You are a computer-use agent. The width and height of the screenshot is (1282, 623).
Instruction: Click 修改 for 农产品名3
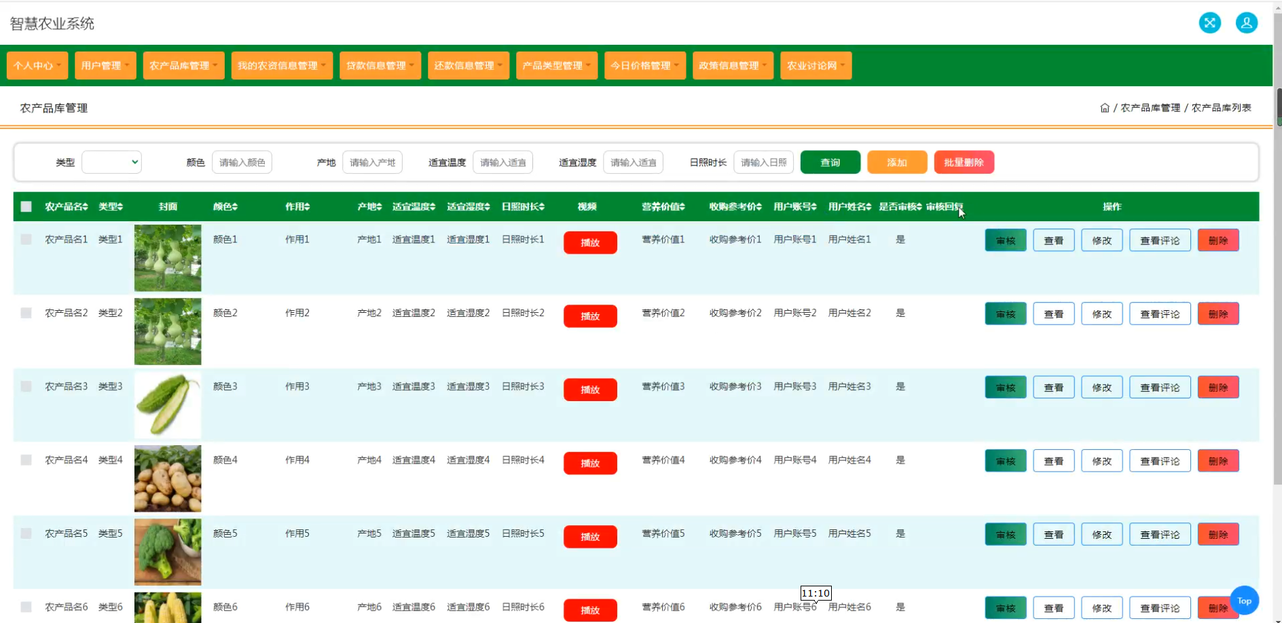point(1102,388)
